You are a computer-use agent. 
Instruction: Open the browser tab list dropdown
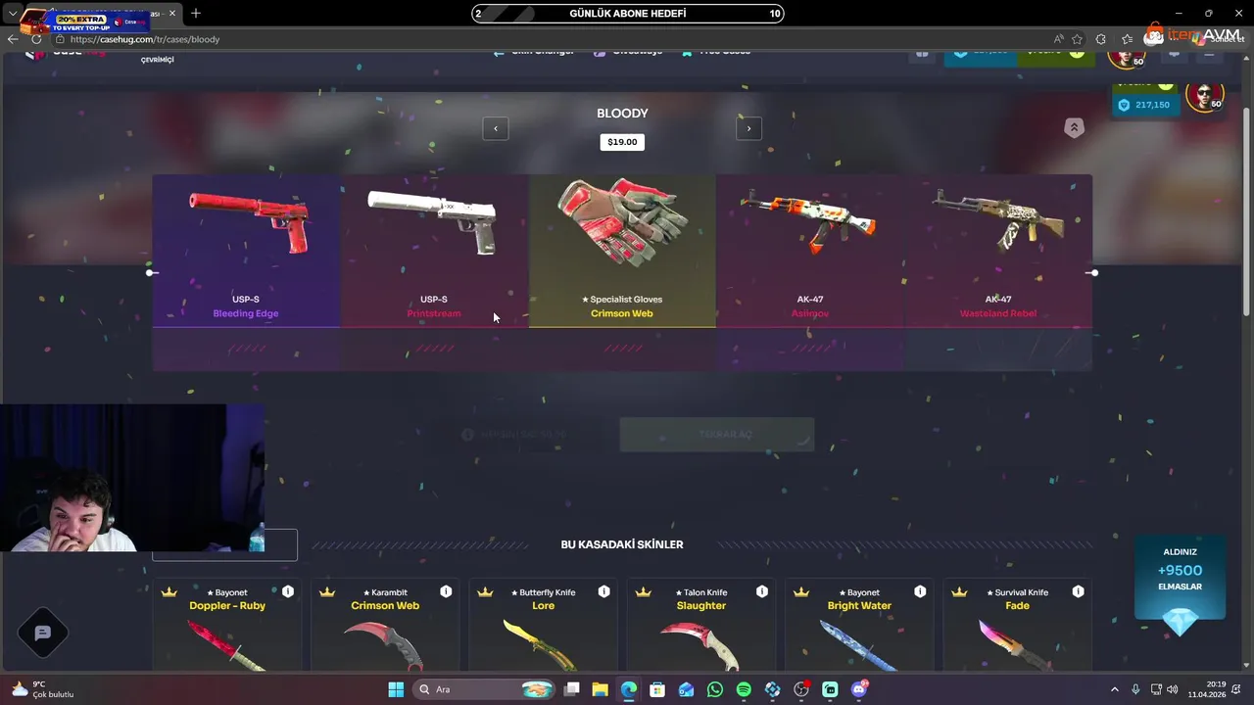[11, 14]
